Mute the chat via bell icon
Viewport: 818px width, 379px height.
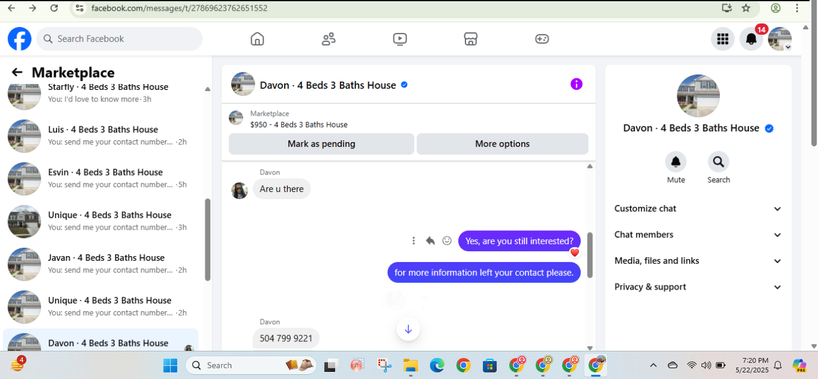[676, 162]
